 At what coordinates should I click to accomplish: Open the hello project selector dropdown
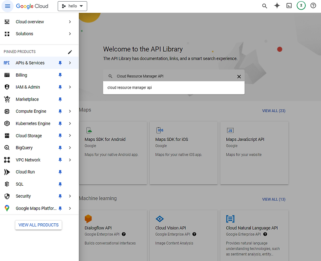(x=72, y=6)
